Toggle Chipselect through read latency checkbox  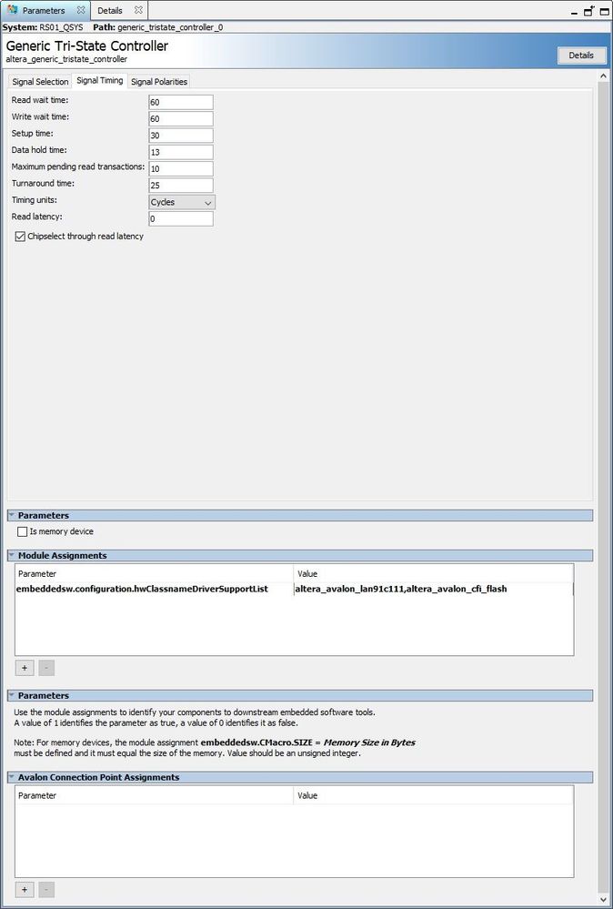(20, 237)
